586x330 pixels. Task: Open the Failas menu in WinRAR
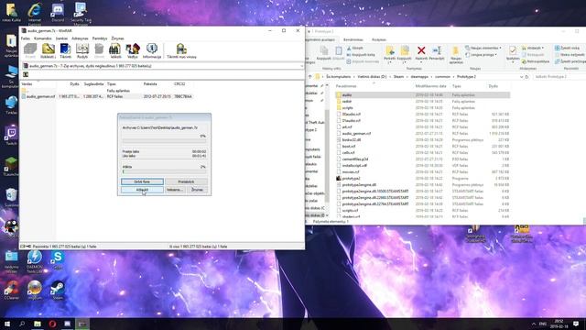tap(26, 38)
